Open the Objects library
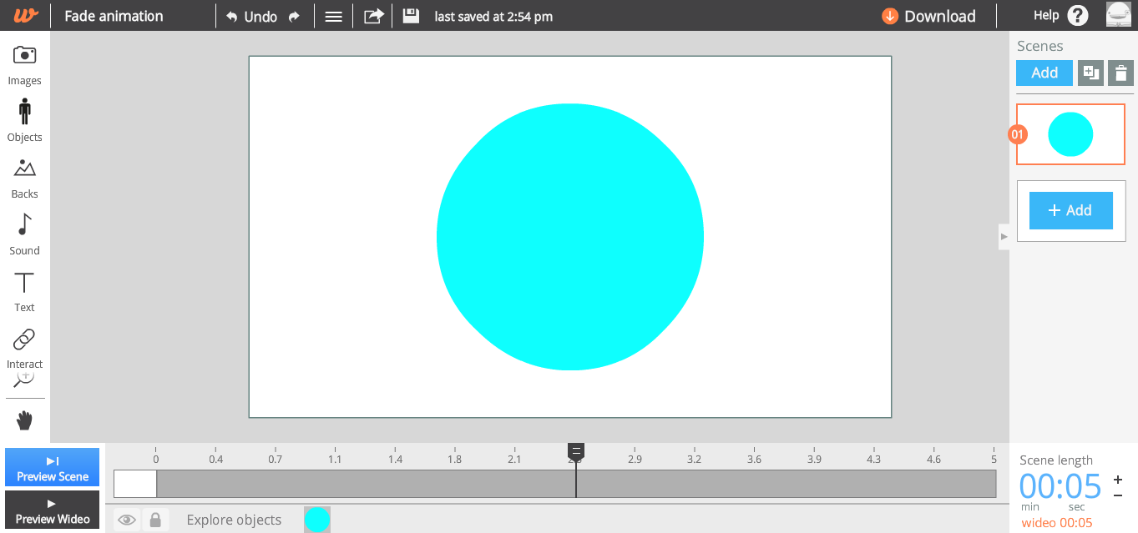The image size is (1138, 533). click(x=24, y=120)
